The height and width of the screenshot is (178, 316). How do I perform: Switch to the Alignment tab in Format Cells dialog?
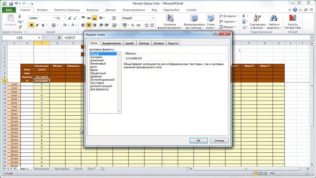pyautogui.click(x=112, y=43)
